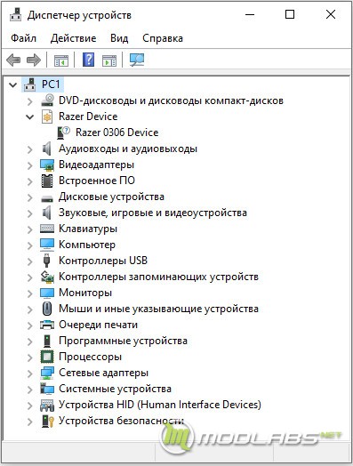This screenshot has height=466, width=353.
Task: Expand the Видеоадаптеры category
Action: [x=29, y=165]
